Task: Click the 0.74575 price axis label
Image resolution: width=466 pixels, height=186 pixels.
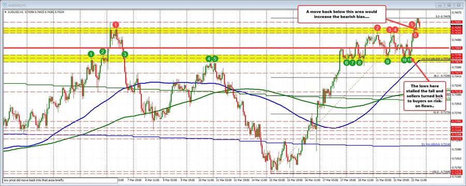Action: (457, 12)
